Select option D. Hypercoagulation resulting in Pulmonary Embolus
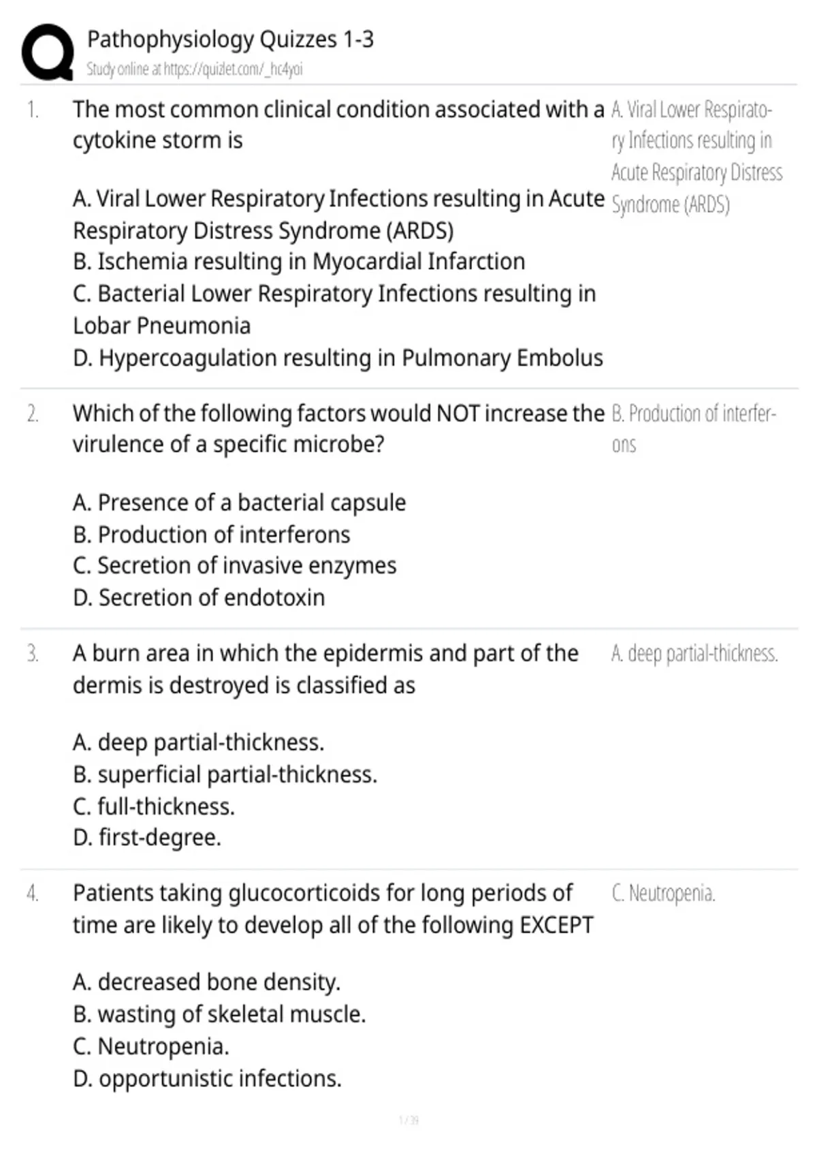Screen dimensions: 817x1158 pos(338,358)
